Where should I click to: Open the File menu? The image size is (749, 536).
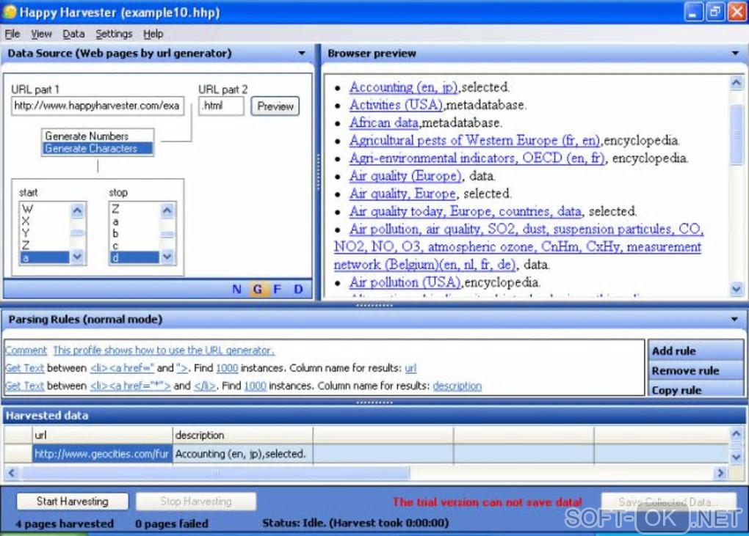coord(12,34)
